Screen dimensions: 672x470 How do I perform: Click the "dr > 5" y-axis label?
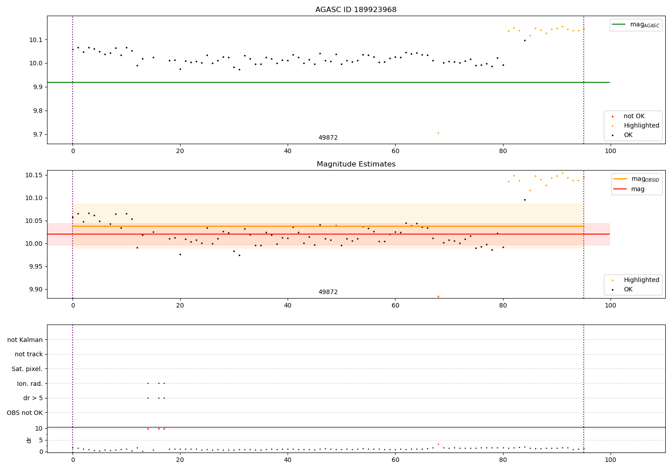click(33, 398)
